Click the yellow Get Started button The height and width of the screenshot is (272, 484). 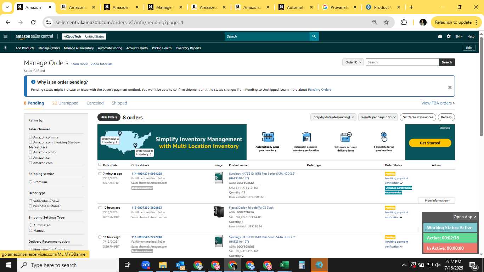point(430,143)
